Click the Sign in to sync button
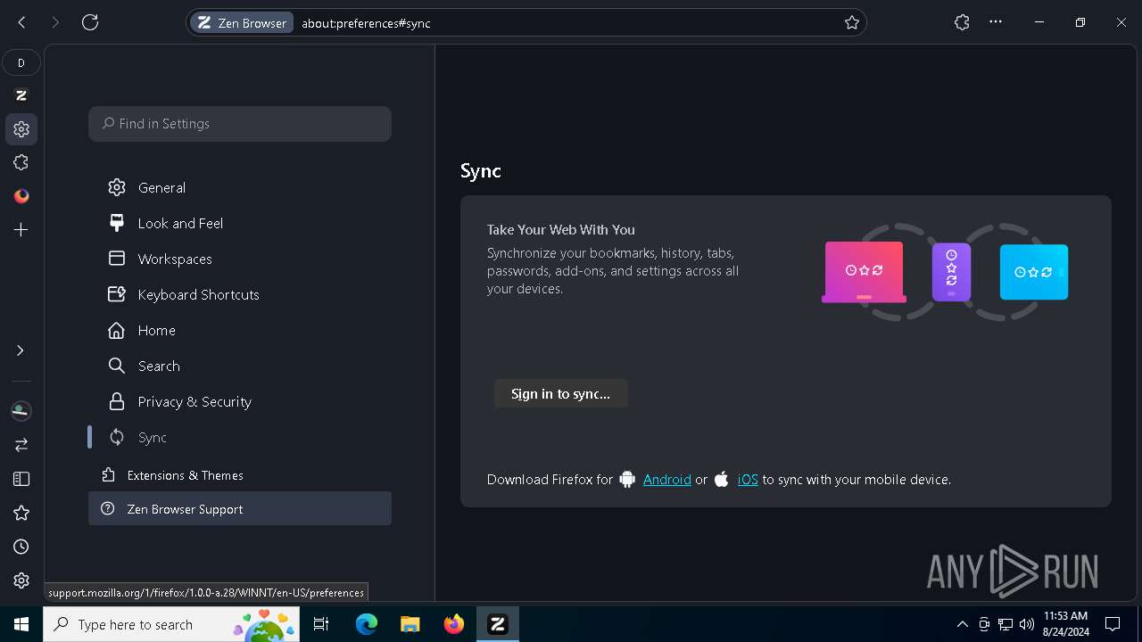 [561, 394]
